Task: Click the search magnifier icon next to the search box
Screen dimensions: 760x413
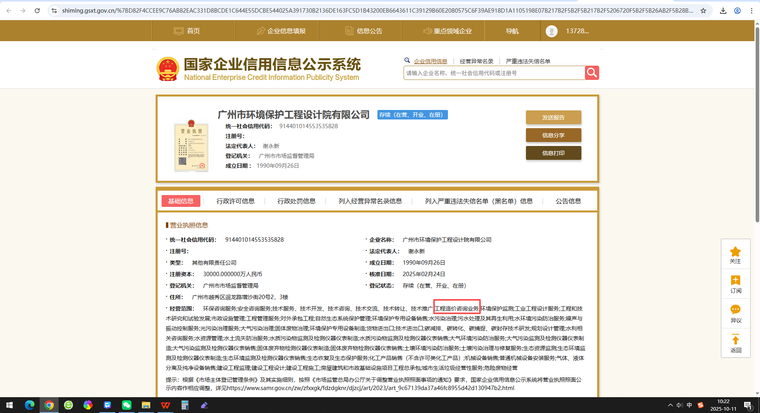Action: point(592,73)
